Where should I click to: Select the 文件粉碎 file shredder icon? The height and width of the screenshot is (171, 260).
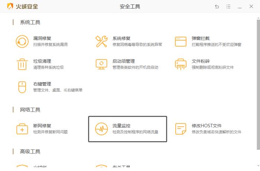point(181,64)
